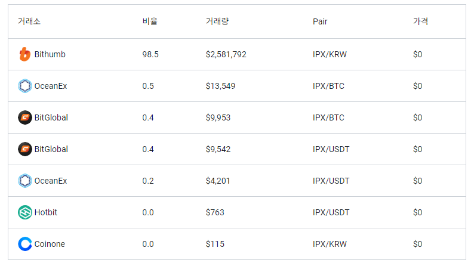Click the Bithumb exchange logo icon

[x=25, y=54]
